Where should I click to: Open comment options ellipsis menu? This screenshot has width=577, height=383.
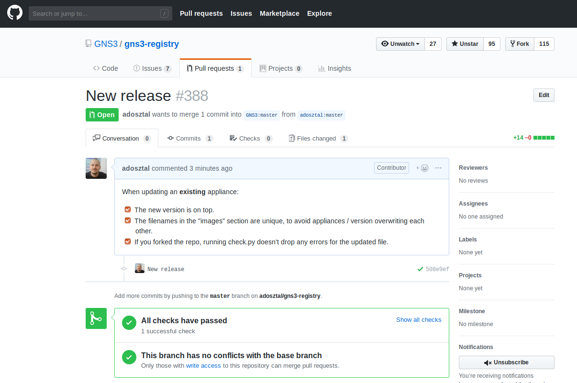click(438, 168)
